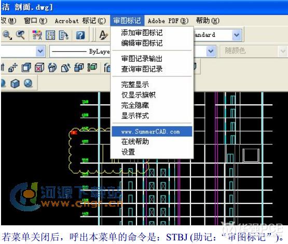Open the Acrobat 标记(C) menu
Viewport: 288px width, 244px height.
click(80, 21)
